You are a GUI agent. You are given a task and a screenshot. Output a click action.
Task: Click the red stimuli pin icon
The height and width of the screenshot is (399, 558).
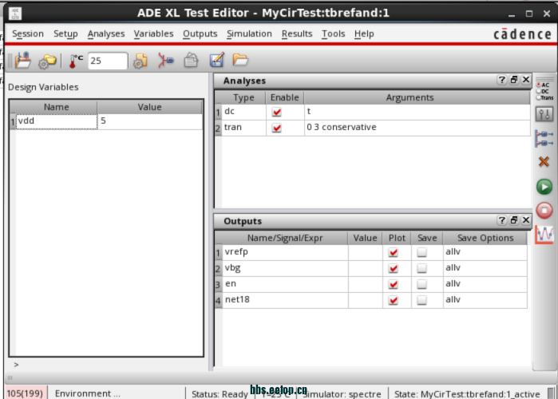166,61
